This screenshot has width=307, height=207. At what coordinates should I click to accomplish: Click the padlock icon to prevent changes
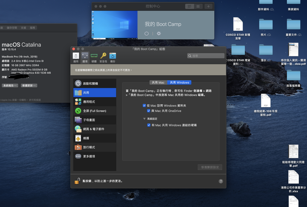coord(77,181)
